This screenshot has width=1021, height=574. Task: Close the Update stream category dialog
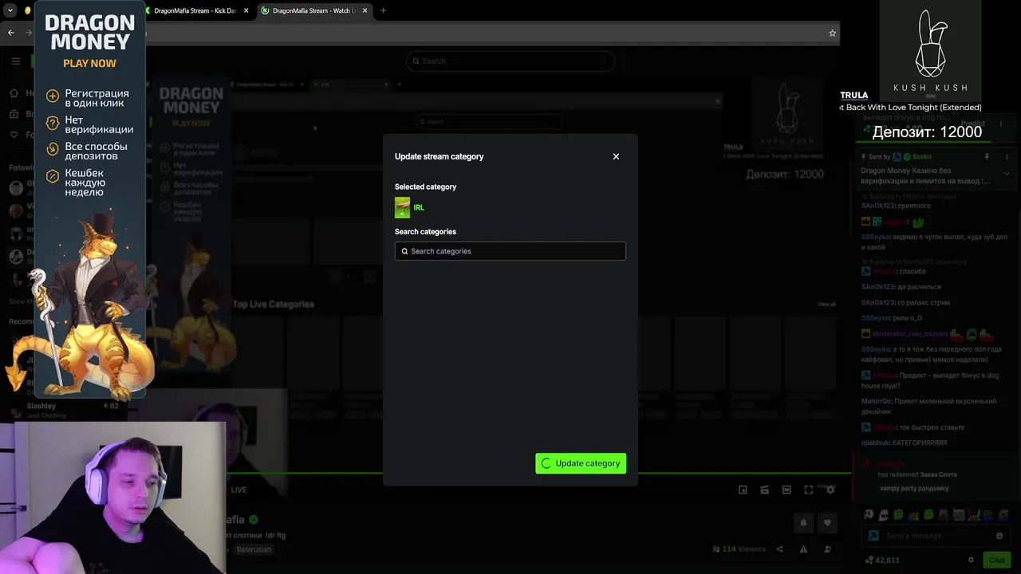coord(616,156)
